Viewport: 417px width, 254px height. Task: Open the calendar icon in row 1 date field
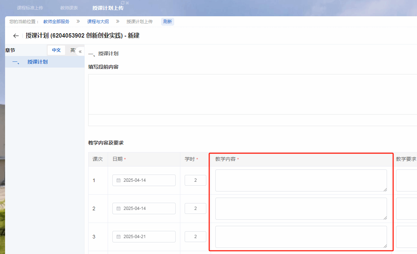pos(118,180)
